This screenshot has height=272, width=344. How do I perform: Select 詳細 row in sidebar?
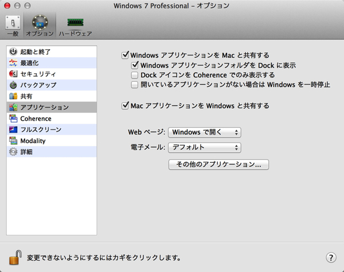pyautogui.click(x=52, y=152)
